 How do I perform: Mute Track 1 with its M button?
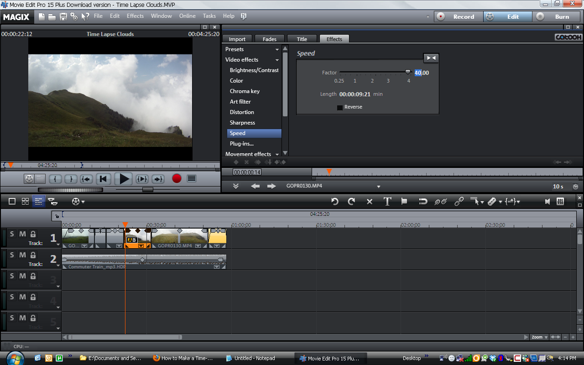[x=22, y=233]
